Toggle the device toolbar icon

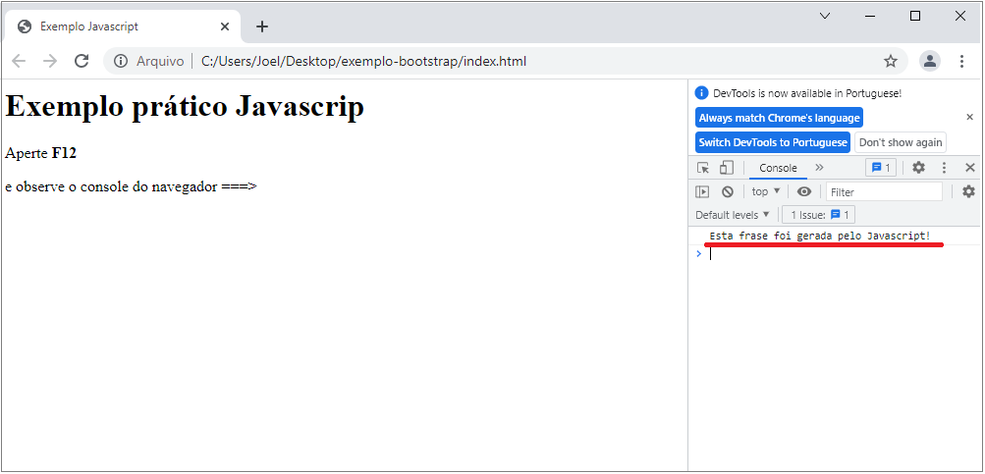click(x=726, y=168)
